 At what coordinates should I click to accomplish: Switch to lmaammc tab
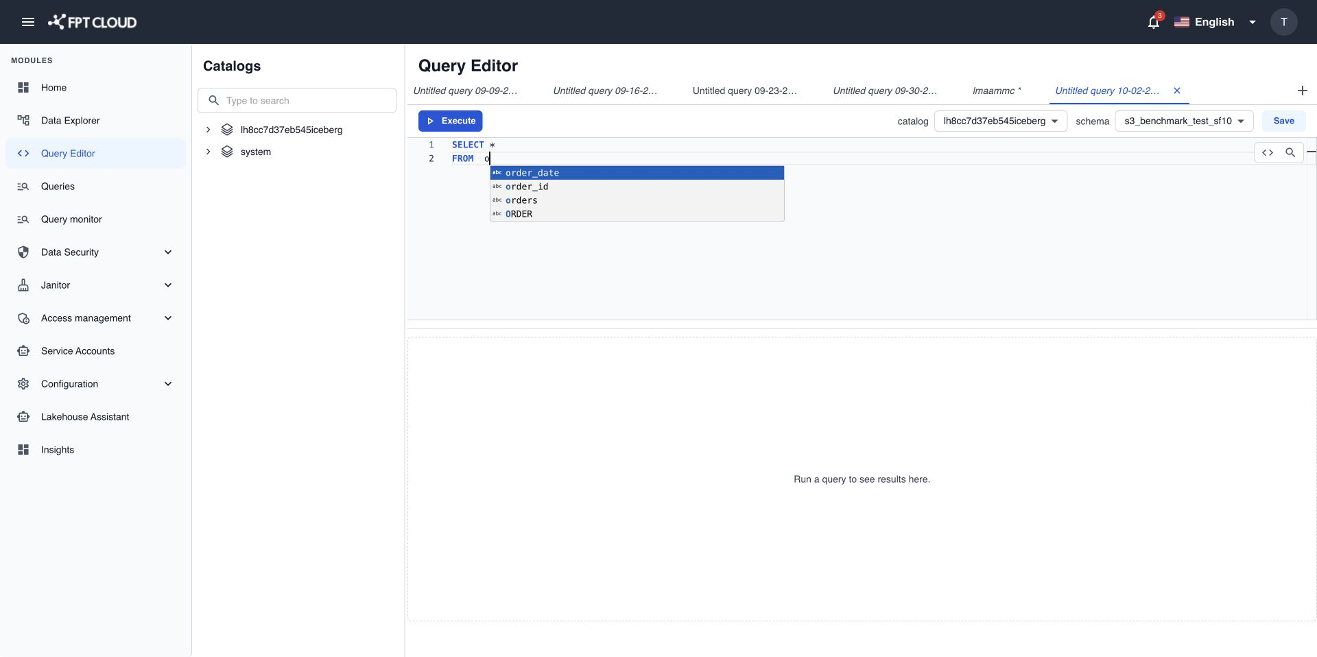tap(997, 91)
